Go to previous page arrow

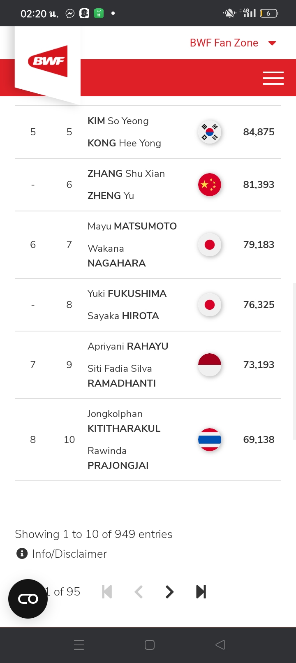click(139, 592)
